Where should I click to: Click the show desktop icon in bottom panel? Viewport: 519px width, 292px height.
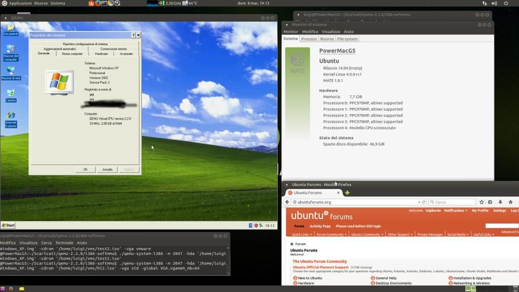tap(3, 288)
